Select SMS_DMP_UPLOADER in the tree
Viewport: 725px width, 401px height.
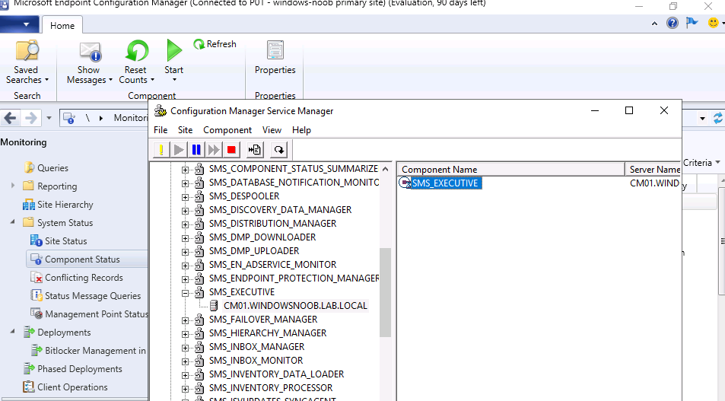click(254, 251)
